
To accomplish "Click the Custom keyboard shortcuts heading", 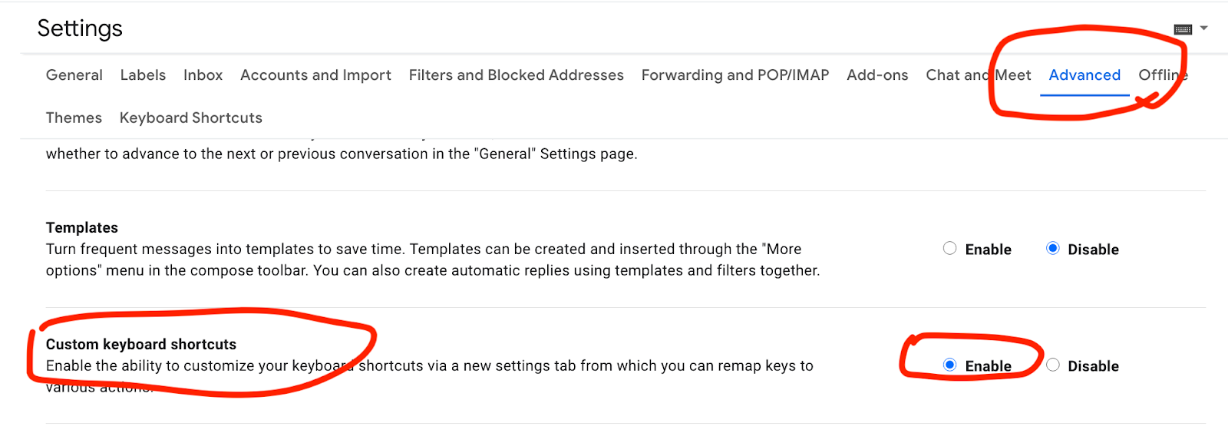I will coord(141,344).
